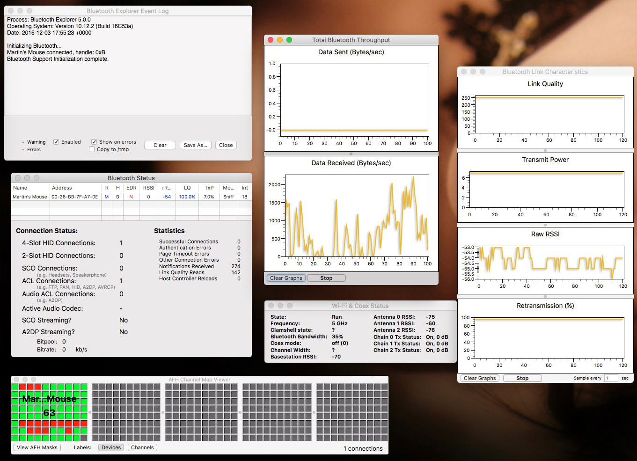Select the Devices labels toggle
Screen dimensions: 637x461
(x=111, y=447)
